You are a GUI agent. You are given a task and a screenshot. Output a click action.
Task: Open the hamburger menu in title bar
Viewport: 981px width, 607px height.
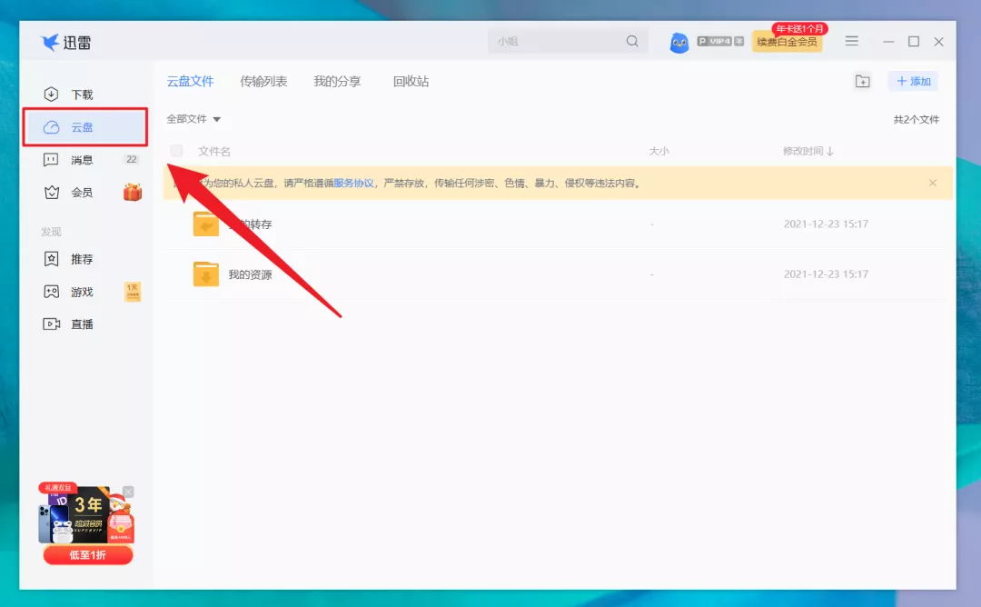[851, 41]
